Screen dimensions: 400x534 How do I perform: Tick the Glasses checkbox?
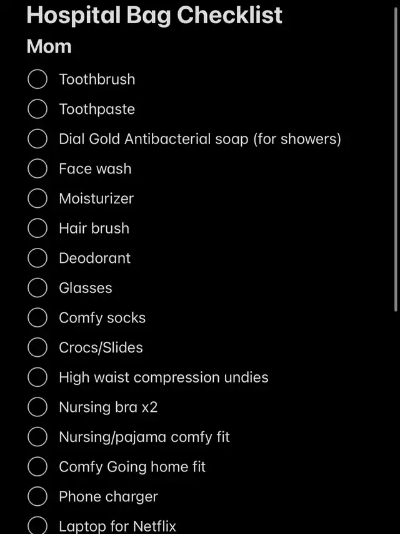[x=37, y=288]
